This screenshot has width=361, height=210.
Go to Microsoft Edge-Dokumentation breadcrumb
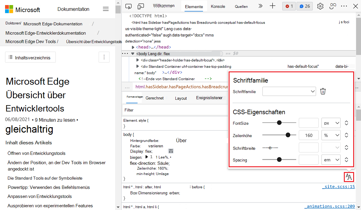53,24
